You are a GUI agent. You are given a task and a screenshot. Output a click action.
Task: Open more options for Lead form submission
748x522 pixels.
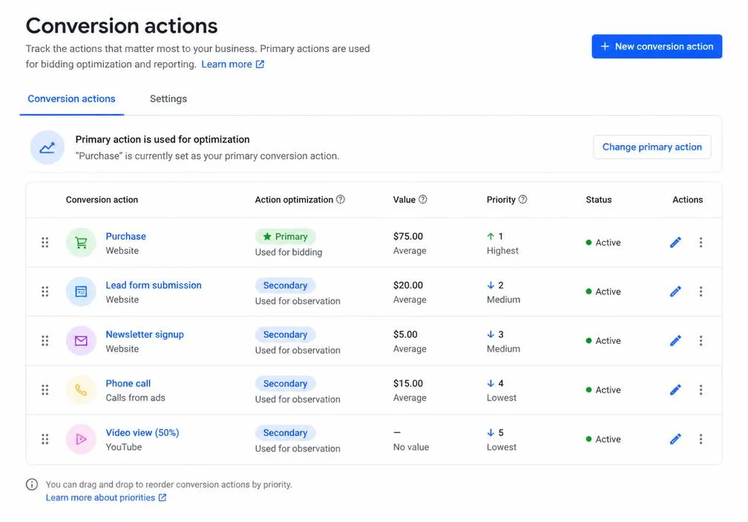701,291
